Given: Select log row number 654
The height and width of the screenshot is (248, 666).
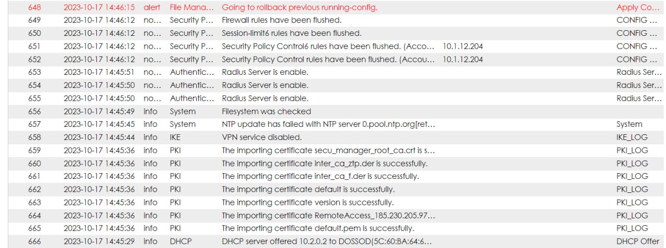Looking at the screenshot, I should 34,85.
